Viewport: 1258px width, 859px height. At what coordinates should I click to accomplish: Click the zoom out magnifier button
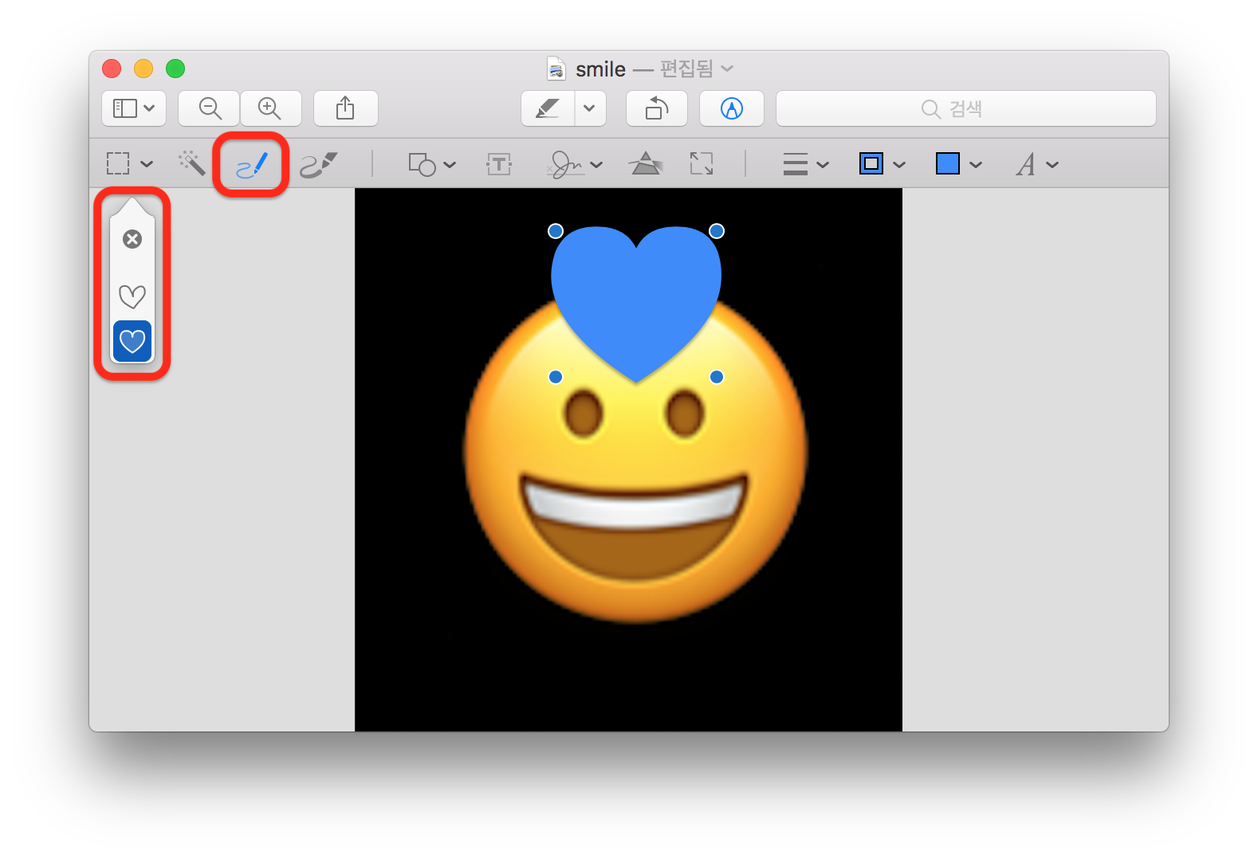click(210, 108)
